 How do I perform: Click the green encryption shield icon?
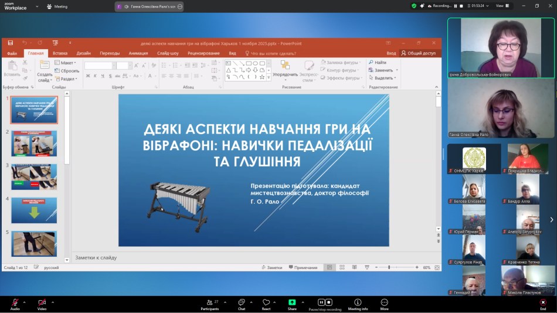point(414,6)
